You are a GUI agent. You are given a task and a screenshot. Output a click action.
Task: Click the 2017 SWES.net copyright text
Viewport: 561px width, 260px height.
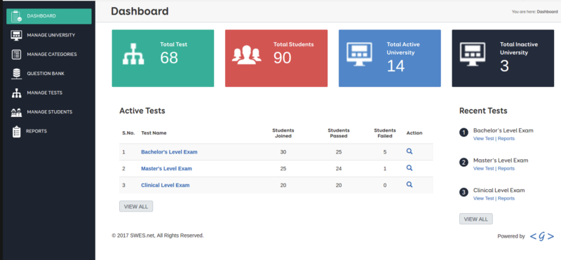(158, 235)
